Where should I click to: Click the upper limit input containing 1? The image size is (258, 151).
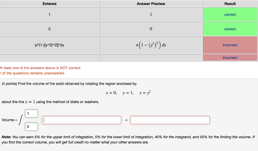tap(31, 113)
